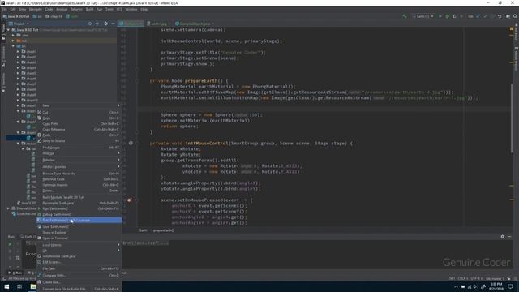519x292 pixels.
Task: Expand the out folder in project tree
Action: coord(13,41)
